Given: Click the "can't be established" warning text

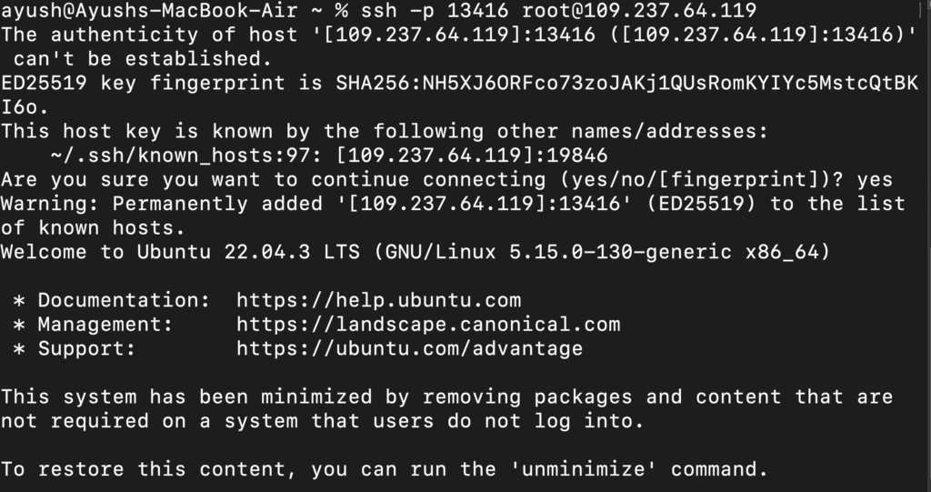Looking at the screenshot, I should pos(143,60).
